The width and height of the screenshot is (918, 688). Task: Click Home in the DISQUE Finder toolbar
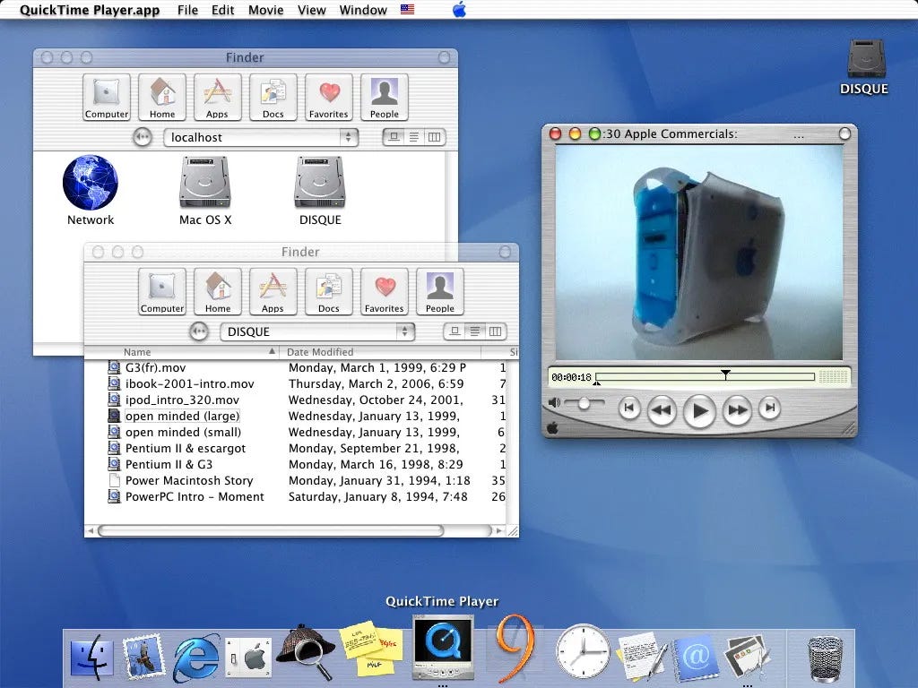(218, 291)
